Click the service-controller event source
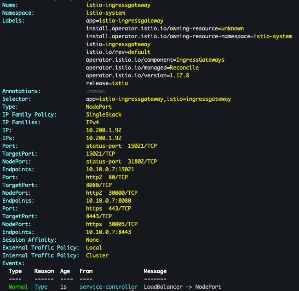 109,286
